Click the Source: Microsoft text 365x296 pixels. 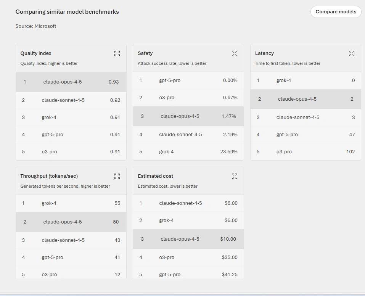(35, 26)
